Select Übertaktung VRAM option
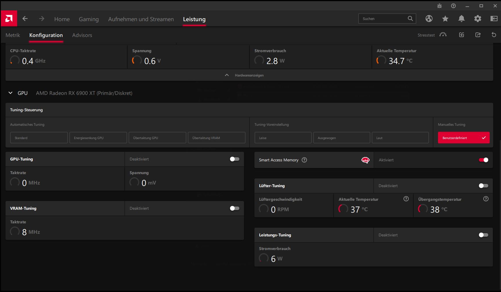The image size is (501, 292). tap(217, 138)
